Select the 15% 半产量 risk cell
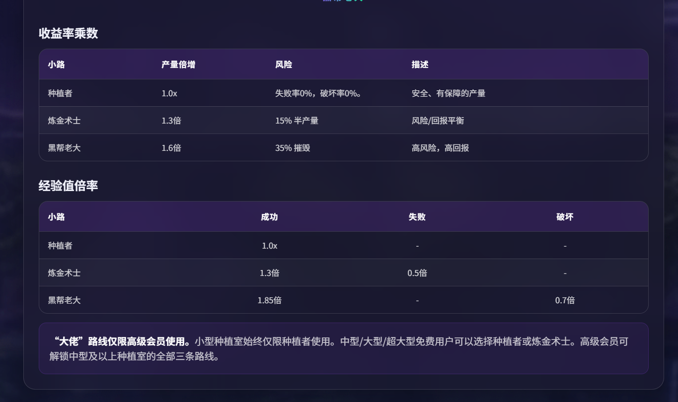678x402 pixels. click(x=297, y=121)
